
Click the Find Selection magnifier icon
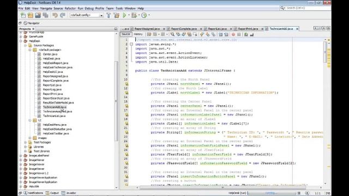tap(172, 34)
